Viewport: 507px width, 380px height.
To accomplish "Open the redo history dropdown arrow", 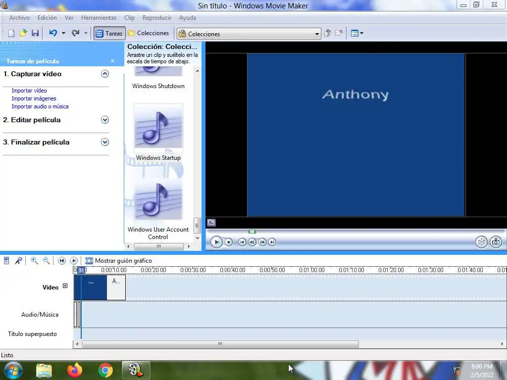I will 86,33.
